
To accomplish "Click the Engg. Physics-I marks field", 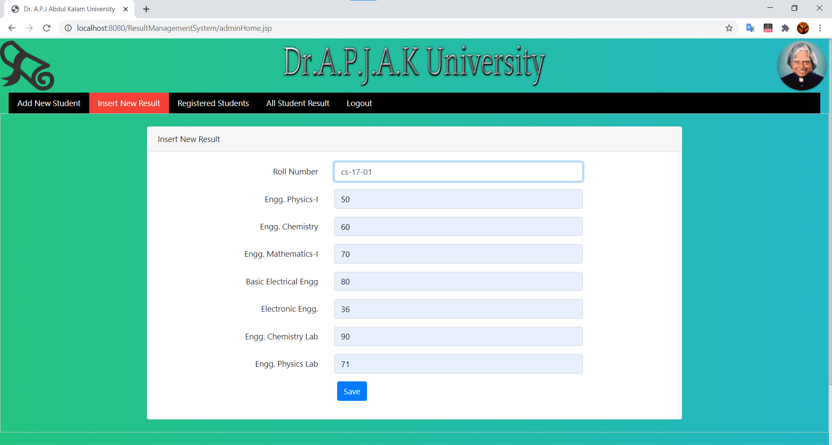I will tap(458, 199).
